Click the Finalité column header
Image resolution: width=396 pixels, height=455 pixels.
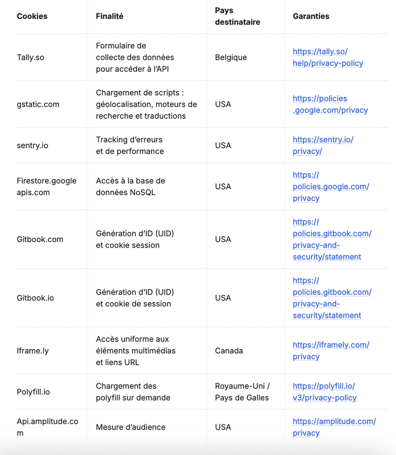(x=109, y=16)
